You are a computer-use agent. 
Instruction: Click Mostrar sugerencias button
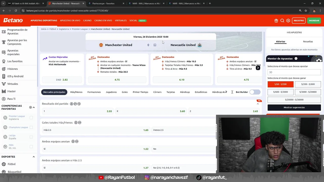[294, 107]
